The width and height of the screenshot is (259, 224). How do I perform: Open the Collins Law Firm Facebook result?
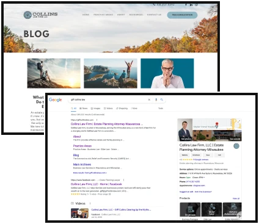pos(97,184)
